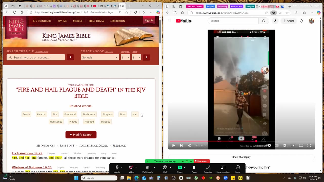Play the paused YouTube video
The image size is (324, 182).
pyautogui.click(x=174, y=145)
